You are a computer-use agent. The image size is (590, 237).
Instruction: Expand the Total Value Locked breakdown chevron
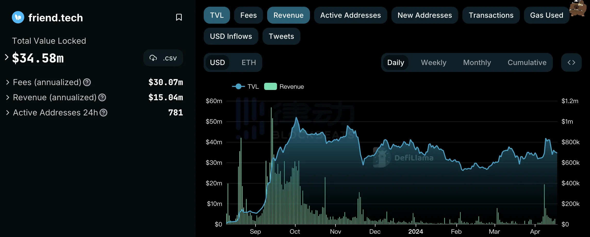pos(7,57)
